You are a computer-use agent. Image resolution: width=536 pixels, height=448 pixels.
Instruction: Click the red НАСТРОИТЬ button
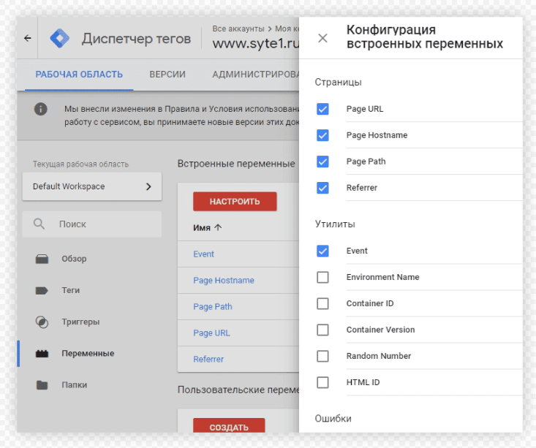tap(235, 202)
